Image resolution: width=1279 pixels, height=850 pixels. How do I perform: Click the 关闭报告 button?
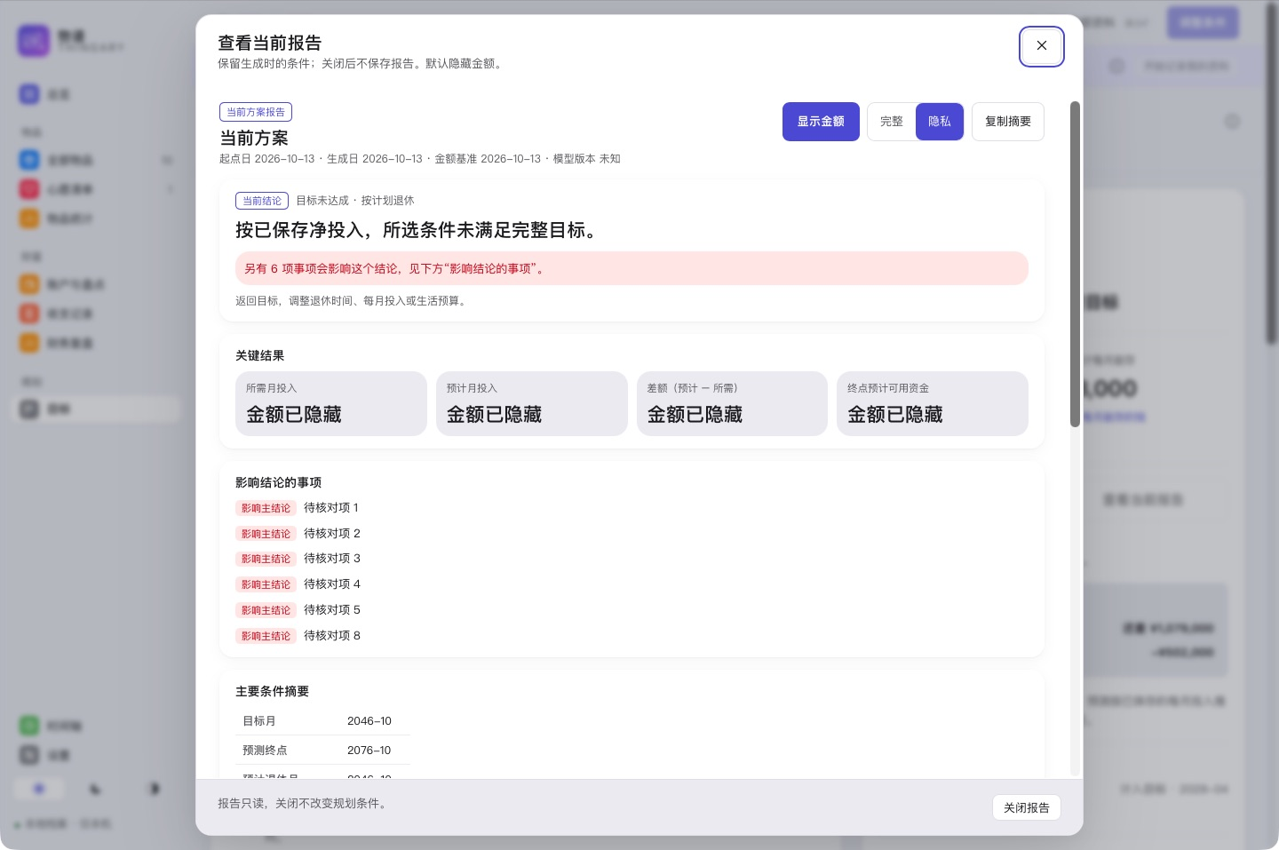pos(1027,807)
